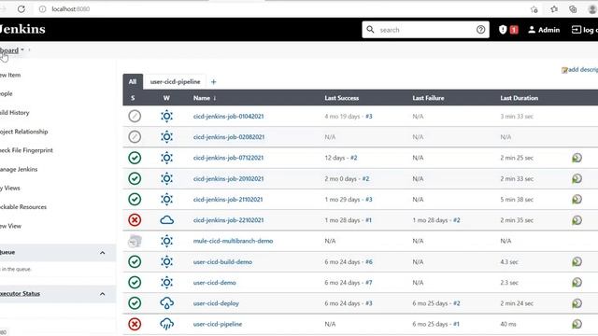Collapse the Build Queue panel
The height and width of the screenshot is (336, 598).
point(102,253)
